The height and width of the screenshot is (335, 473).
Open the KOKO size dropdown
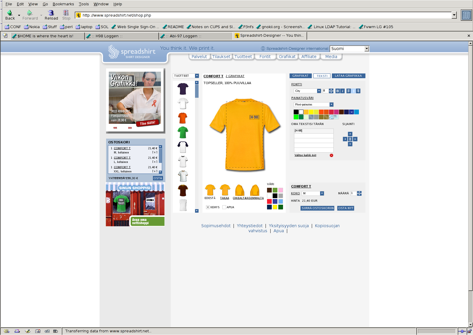tap(322, 193)
